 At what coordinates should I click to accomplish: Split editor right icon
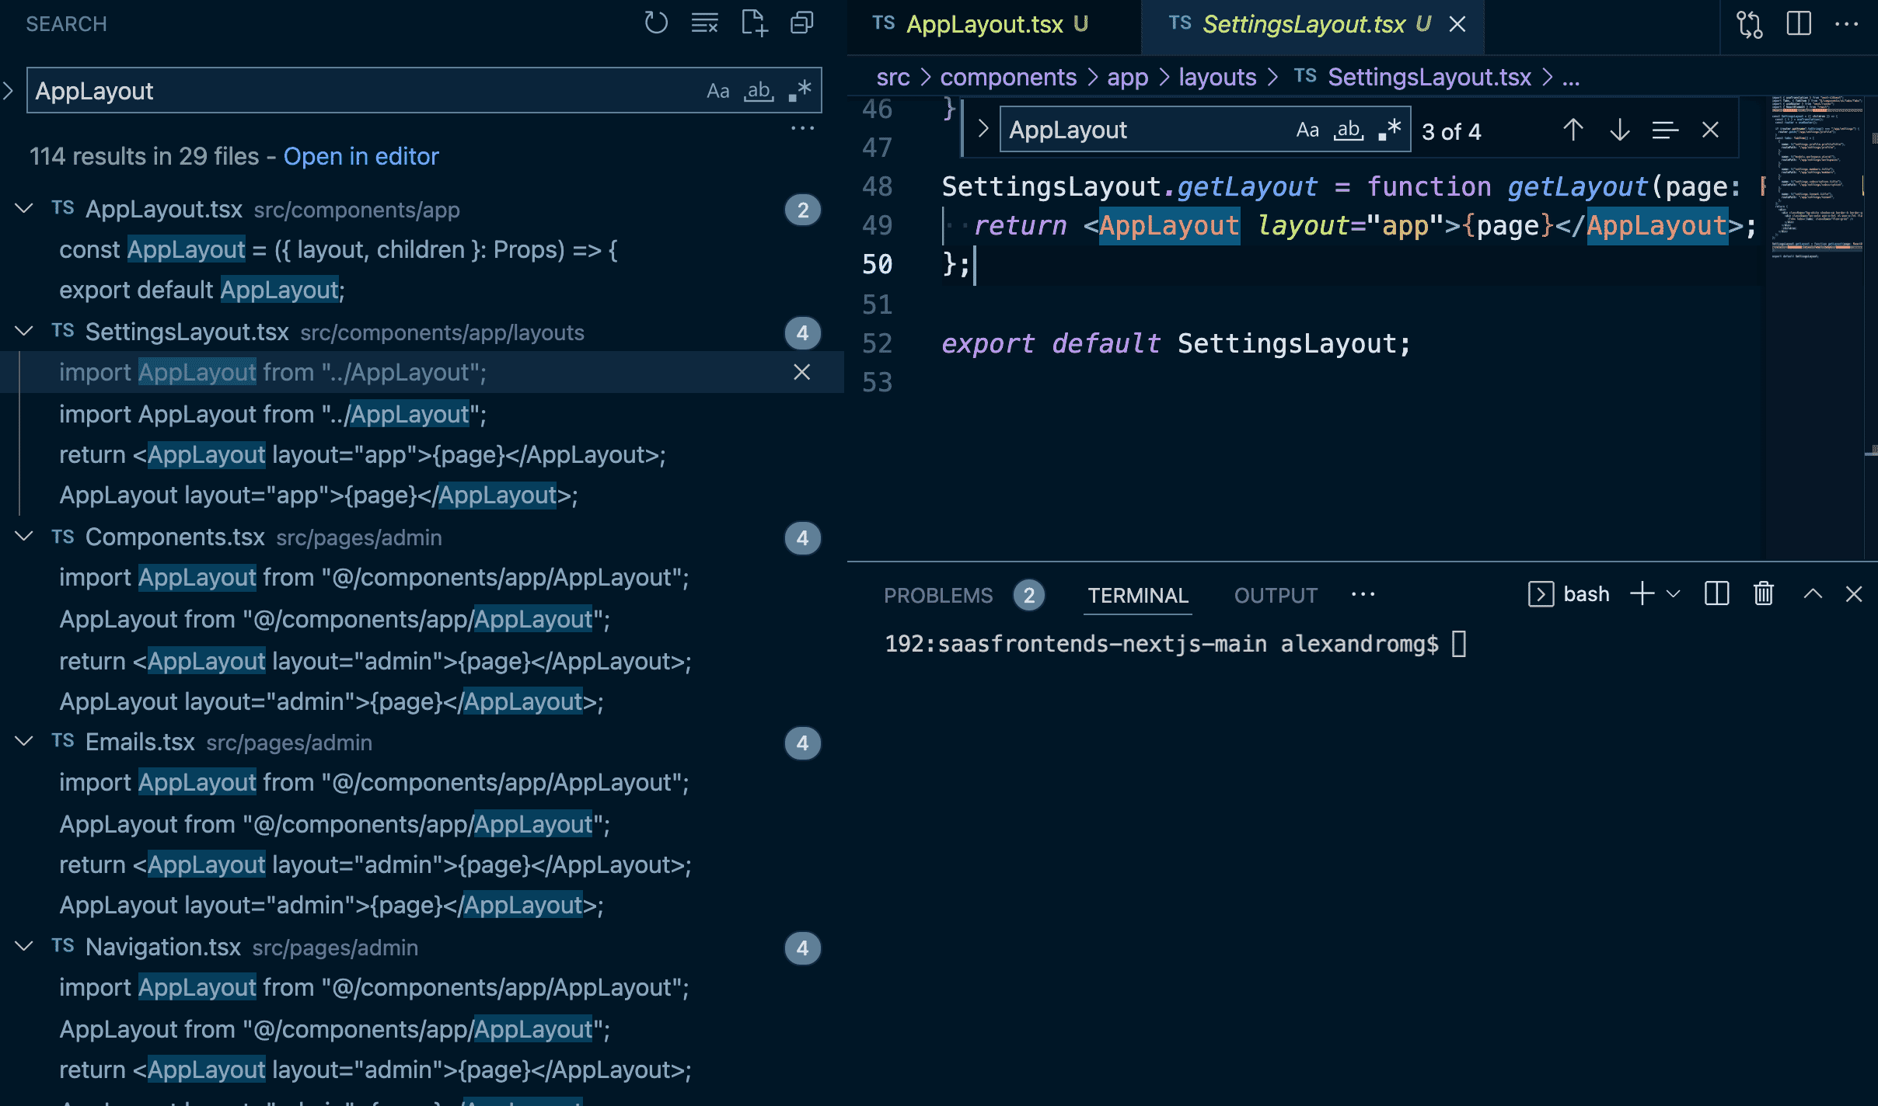1799,24
